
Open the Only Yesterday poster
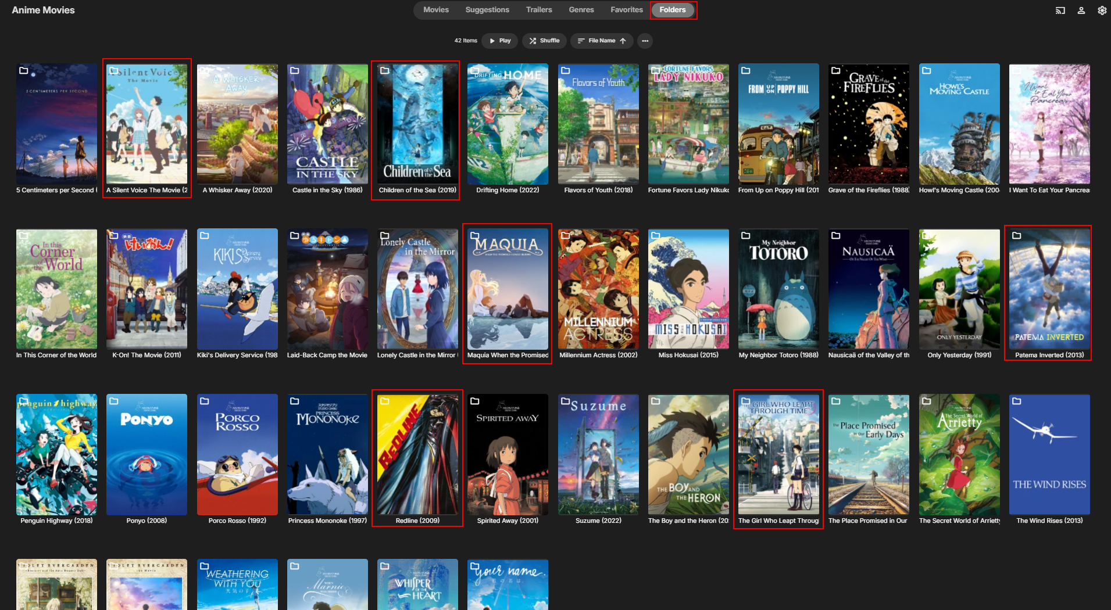pyautogui.click(x=959, y=289)
